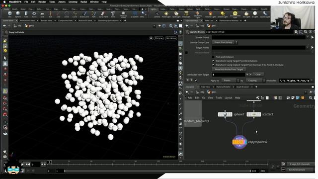The image size is (318, 179).
Task: Open the Copying method dropdown
Action: [x=255, y=81]
